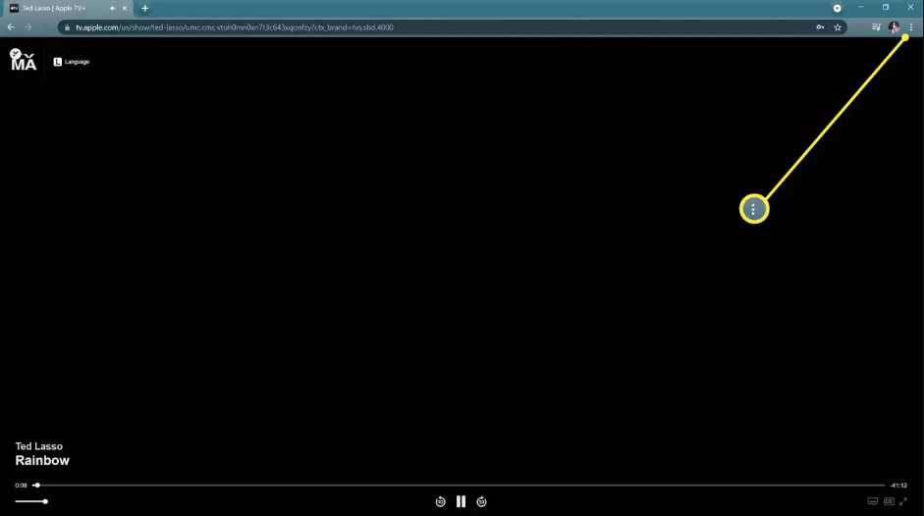The height and width of the screenshot is (516, 924).
Task: View site security lock information
Action: pos(67,27)
